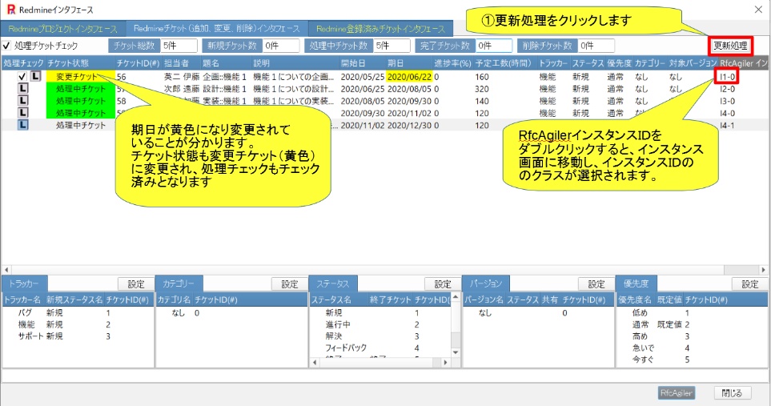Sort by the チケットID(#) column header
Viewport: 771px width, 406px height.
[139, 63]
